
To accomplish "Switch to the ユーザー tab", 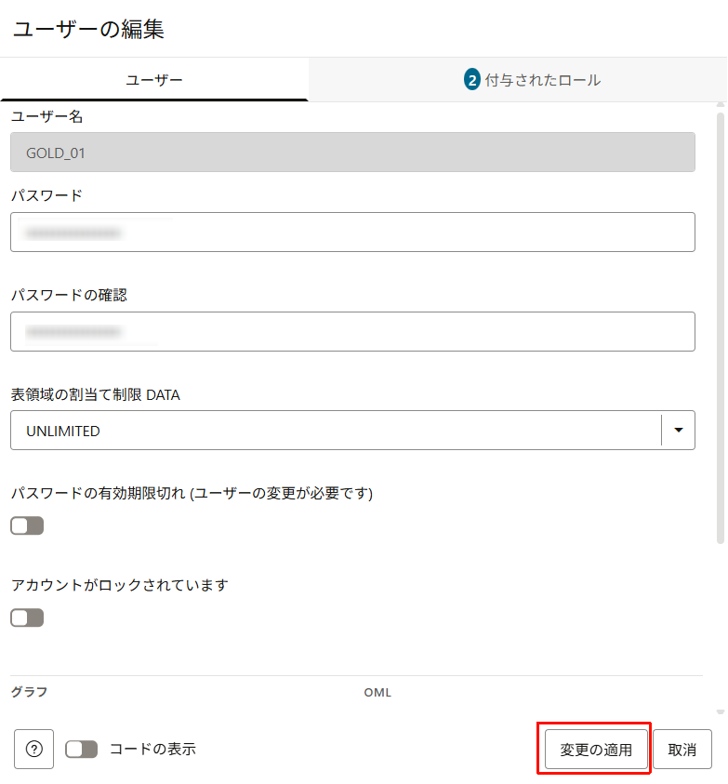I will click(x=154, y=80).
